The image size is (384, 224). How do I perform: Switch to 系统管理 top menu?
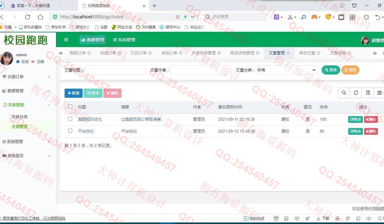pos(124,40)
